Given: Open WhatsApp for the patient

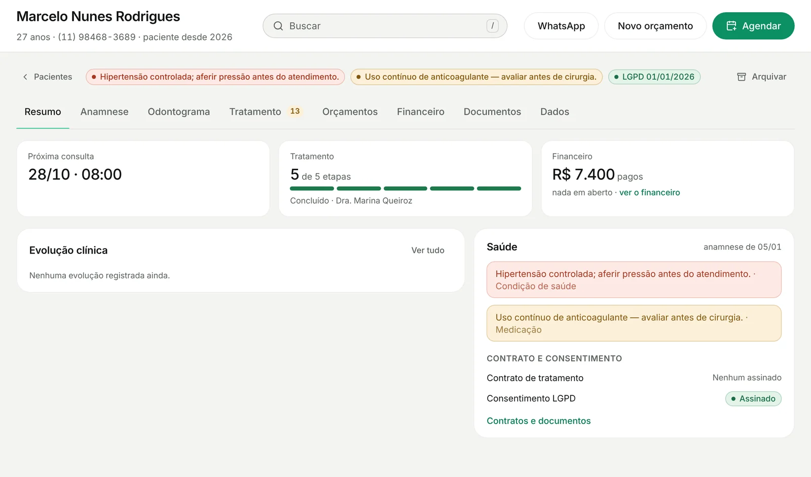Looking at the screenshot, I should (x=561, y=26).
